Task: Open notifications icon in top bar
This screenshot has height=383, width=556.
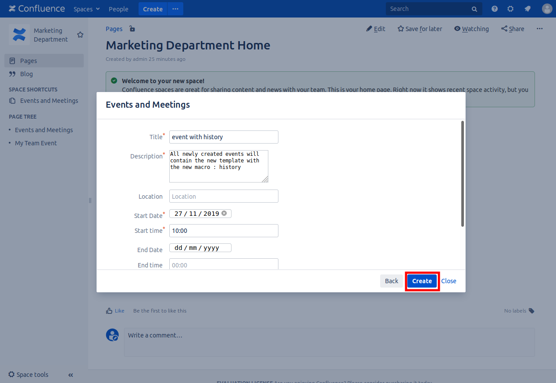Action: [527, 9]
